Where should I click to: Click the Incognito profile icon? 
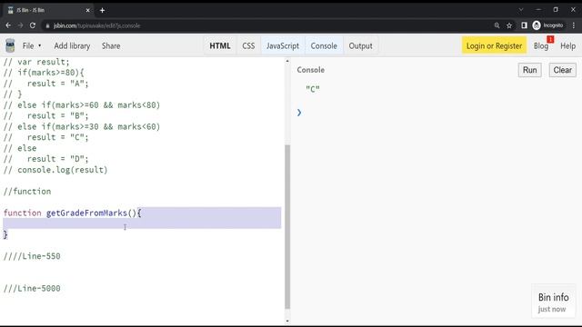(537, 25)
